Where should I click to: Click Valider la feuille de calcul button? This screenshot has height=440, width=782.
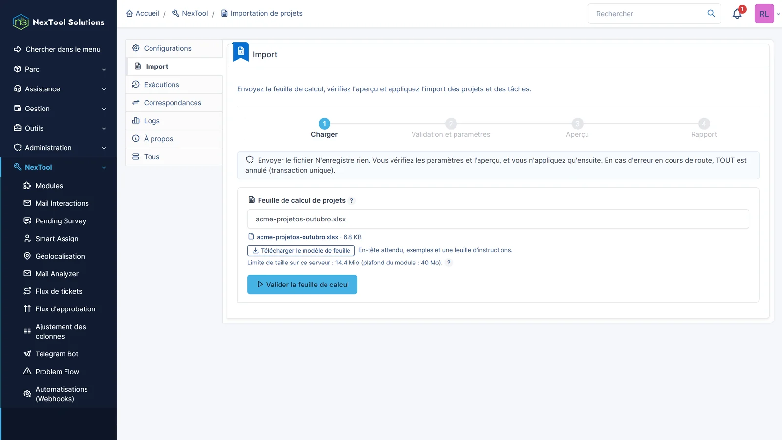(x=302, y=285)
